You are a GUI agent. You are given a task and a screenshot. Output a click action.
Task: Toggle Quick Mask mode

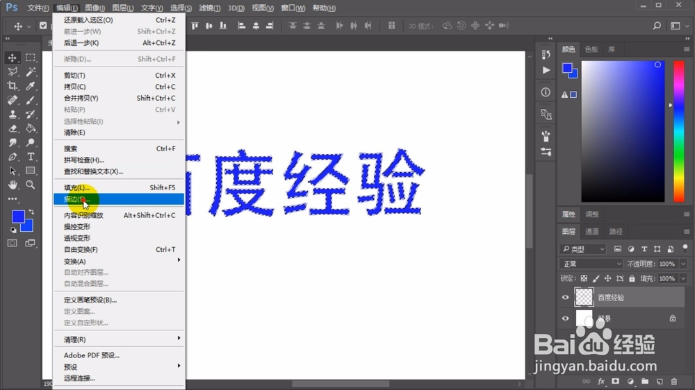pyautogui.click(x=12, y=243)
